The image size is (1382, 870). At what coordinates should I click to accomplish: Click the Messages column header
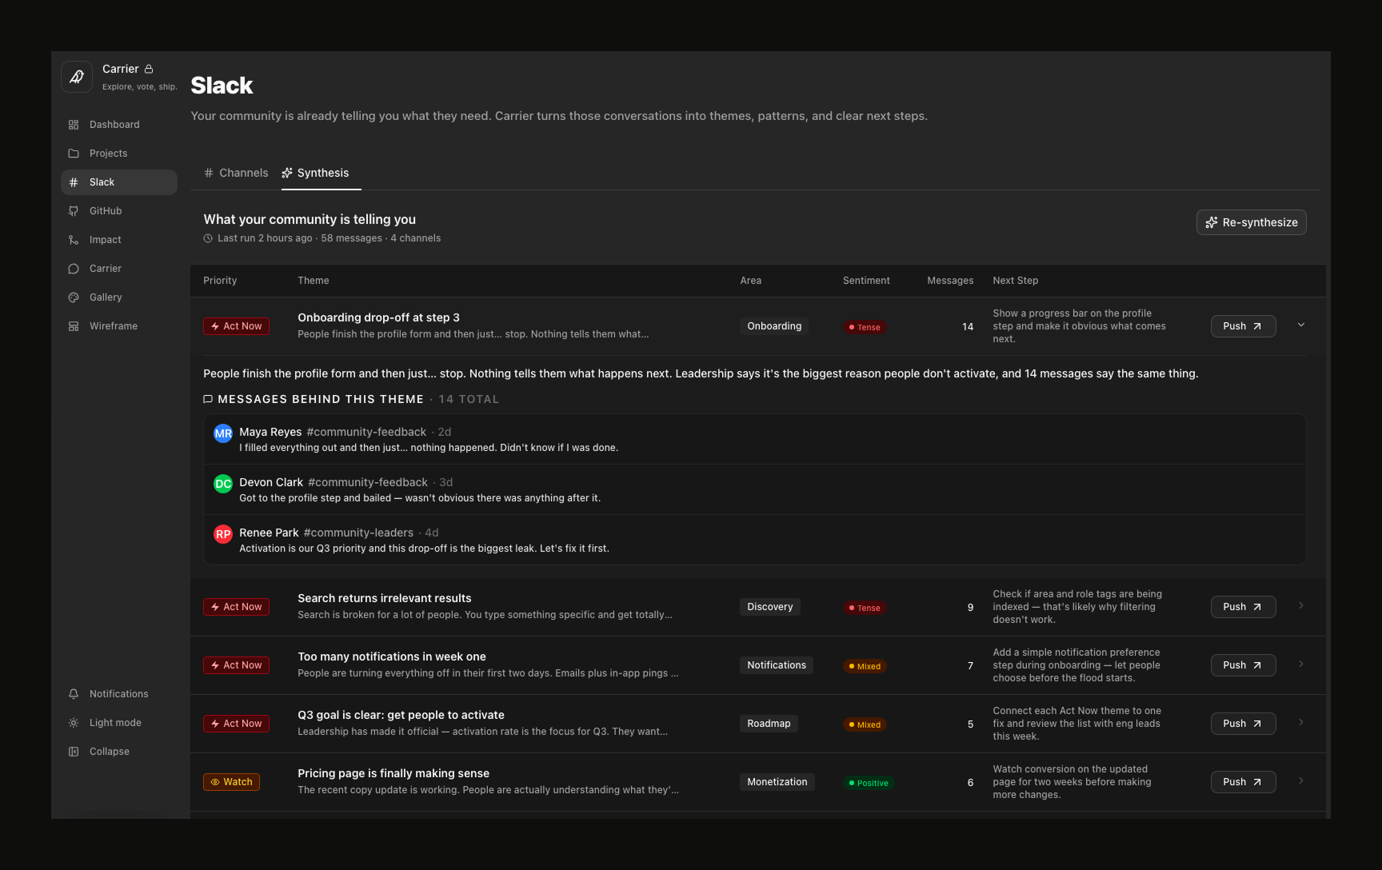pos(950,281)
